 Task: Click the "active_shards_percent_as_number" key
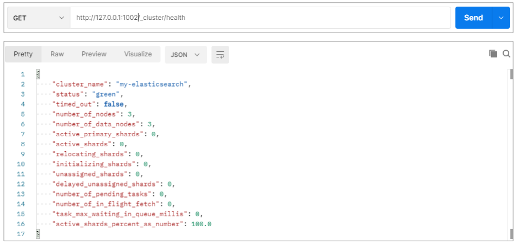119,224
